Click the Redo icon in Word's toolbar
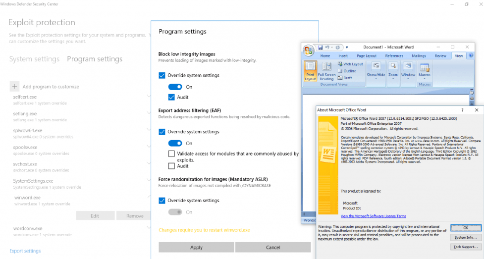This screenshot has height=259, width=484. [338, 47]
